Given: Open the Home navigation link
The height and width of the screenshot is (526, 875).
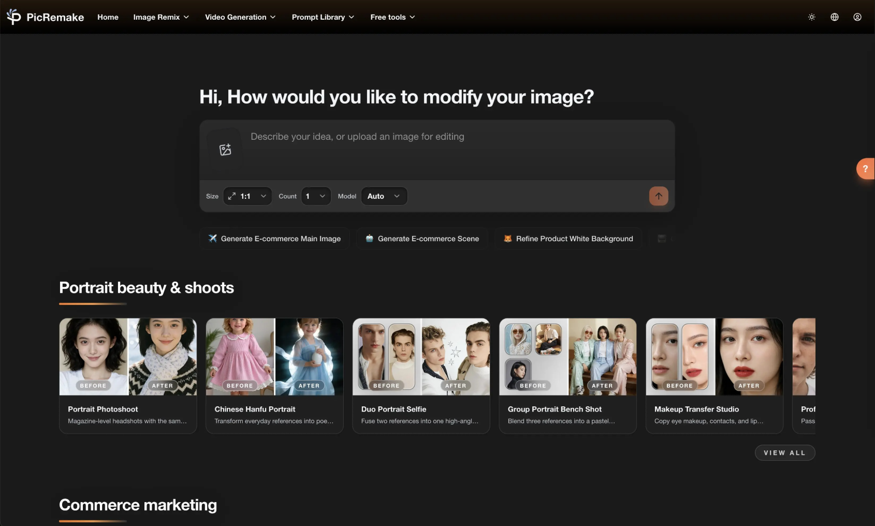Looking at the screenshot, I should 108,17.
